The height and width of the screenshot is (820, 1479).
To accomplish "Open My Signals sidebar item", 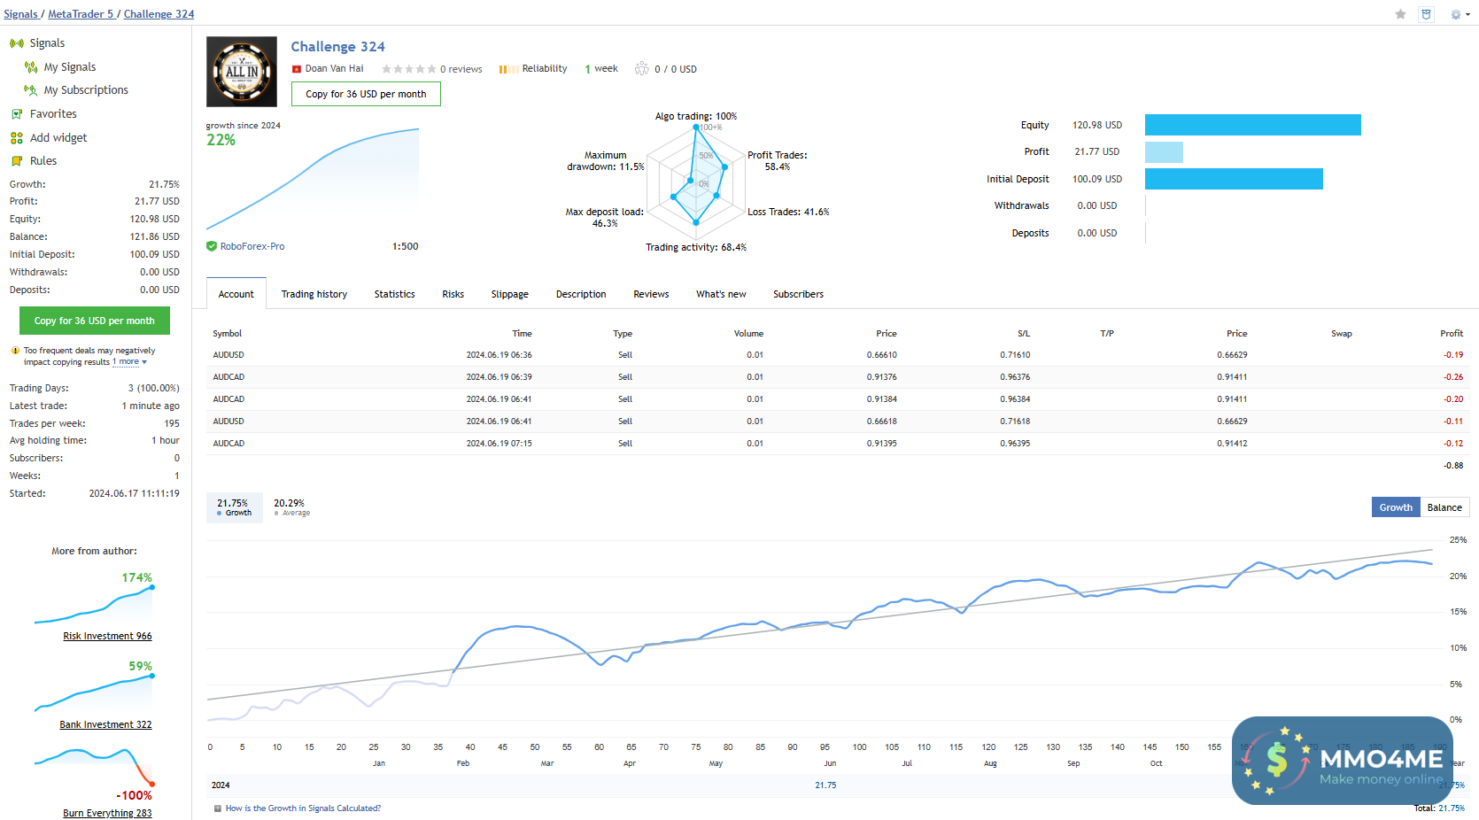I will 70,67.
